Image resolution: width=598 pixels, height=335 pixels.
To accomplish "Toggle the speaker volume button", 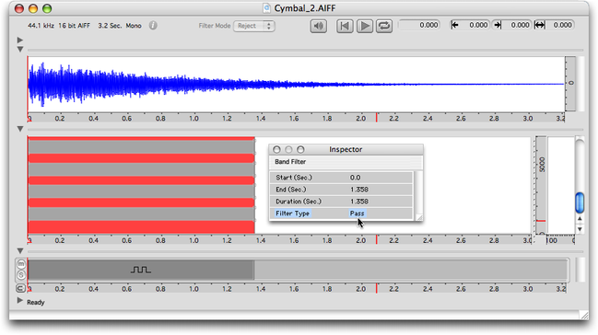I will coord(318,26).
